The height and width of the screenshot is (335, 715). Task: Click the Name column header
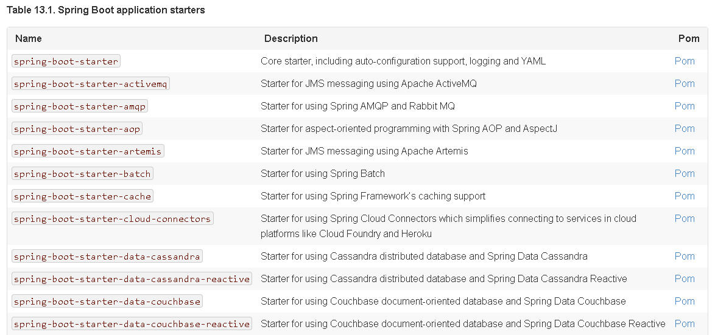click(29, 38)
